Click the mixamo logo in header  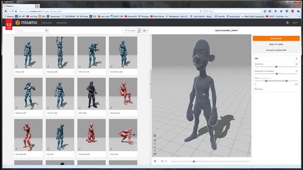tap(27, 23)
